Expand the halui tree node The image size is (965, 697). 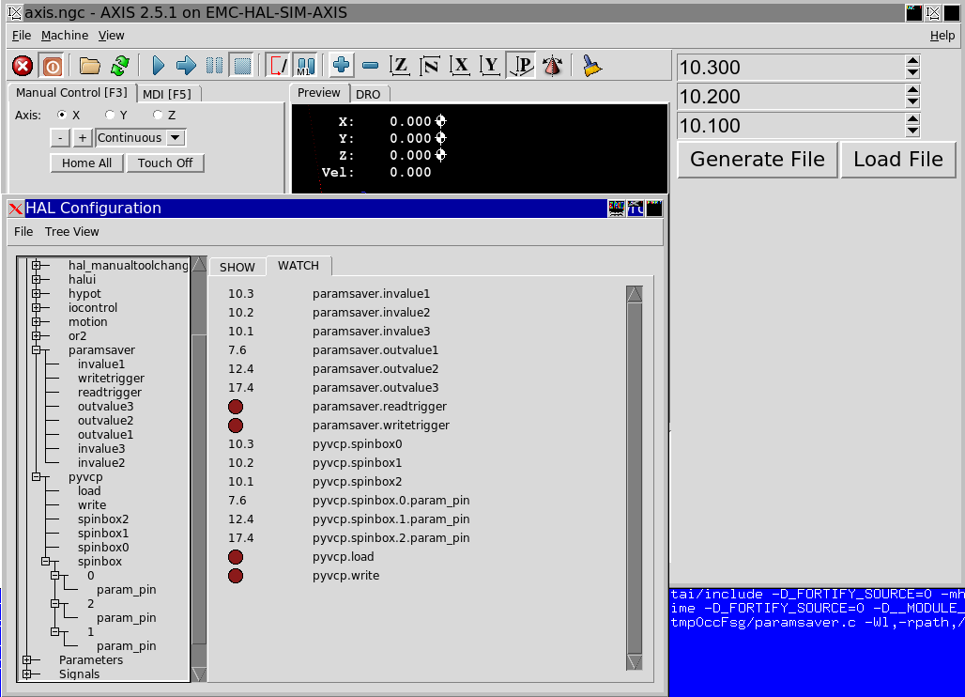tap(37, 280)
